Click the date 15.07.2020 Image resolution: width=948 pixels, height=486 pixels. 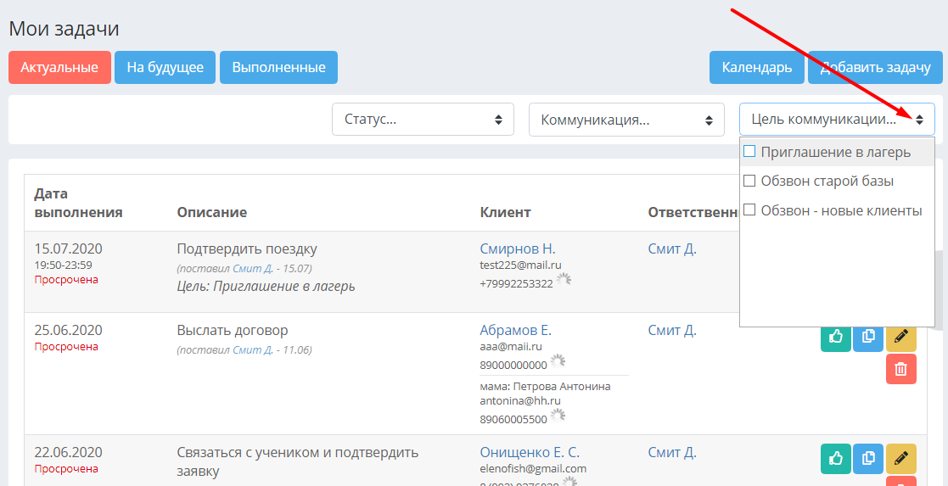pos(68,249)
